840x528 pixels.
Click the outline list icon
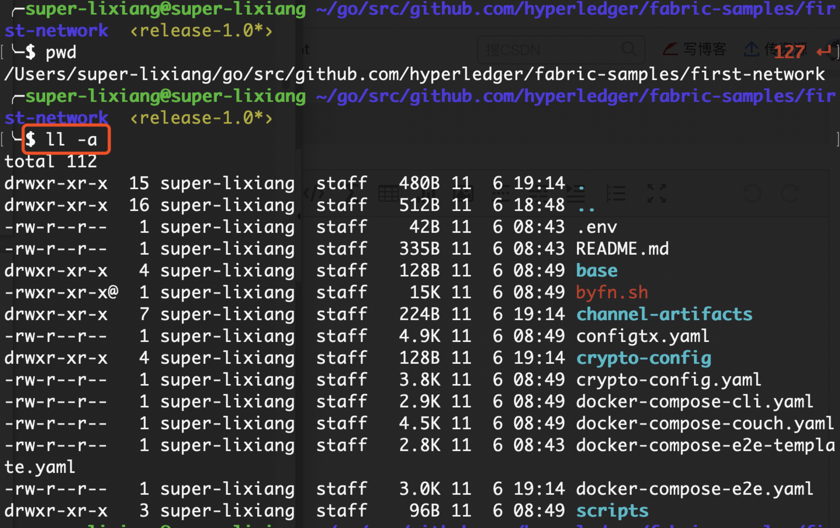[616, 194]
